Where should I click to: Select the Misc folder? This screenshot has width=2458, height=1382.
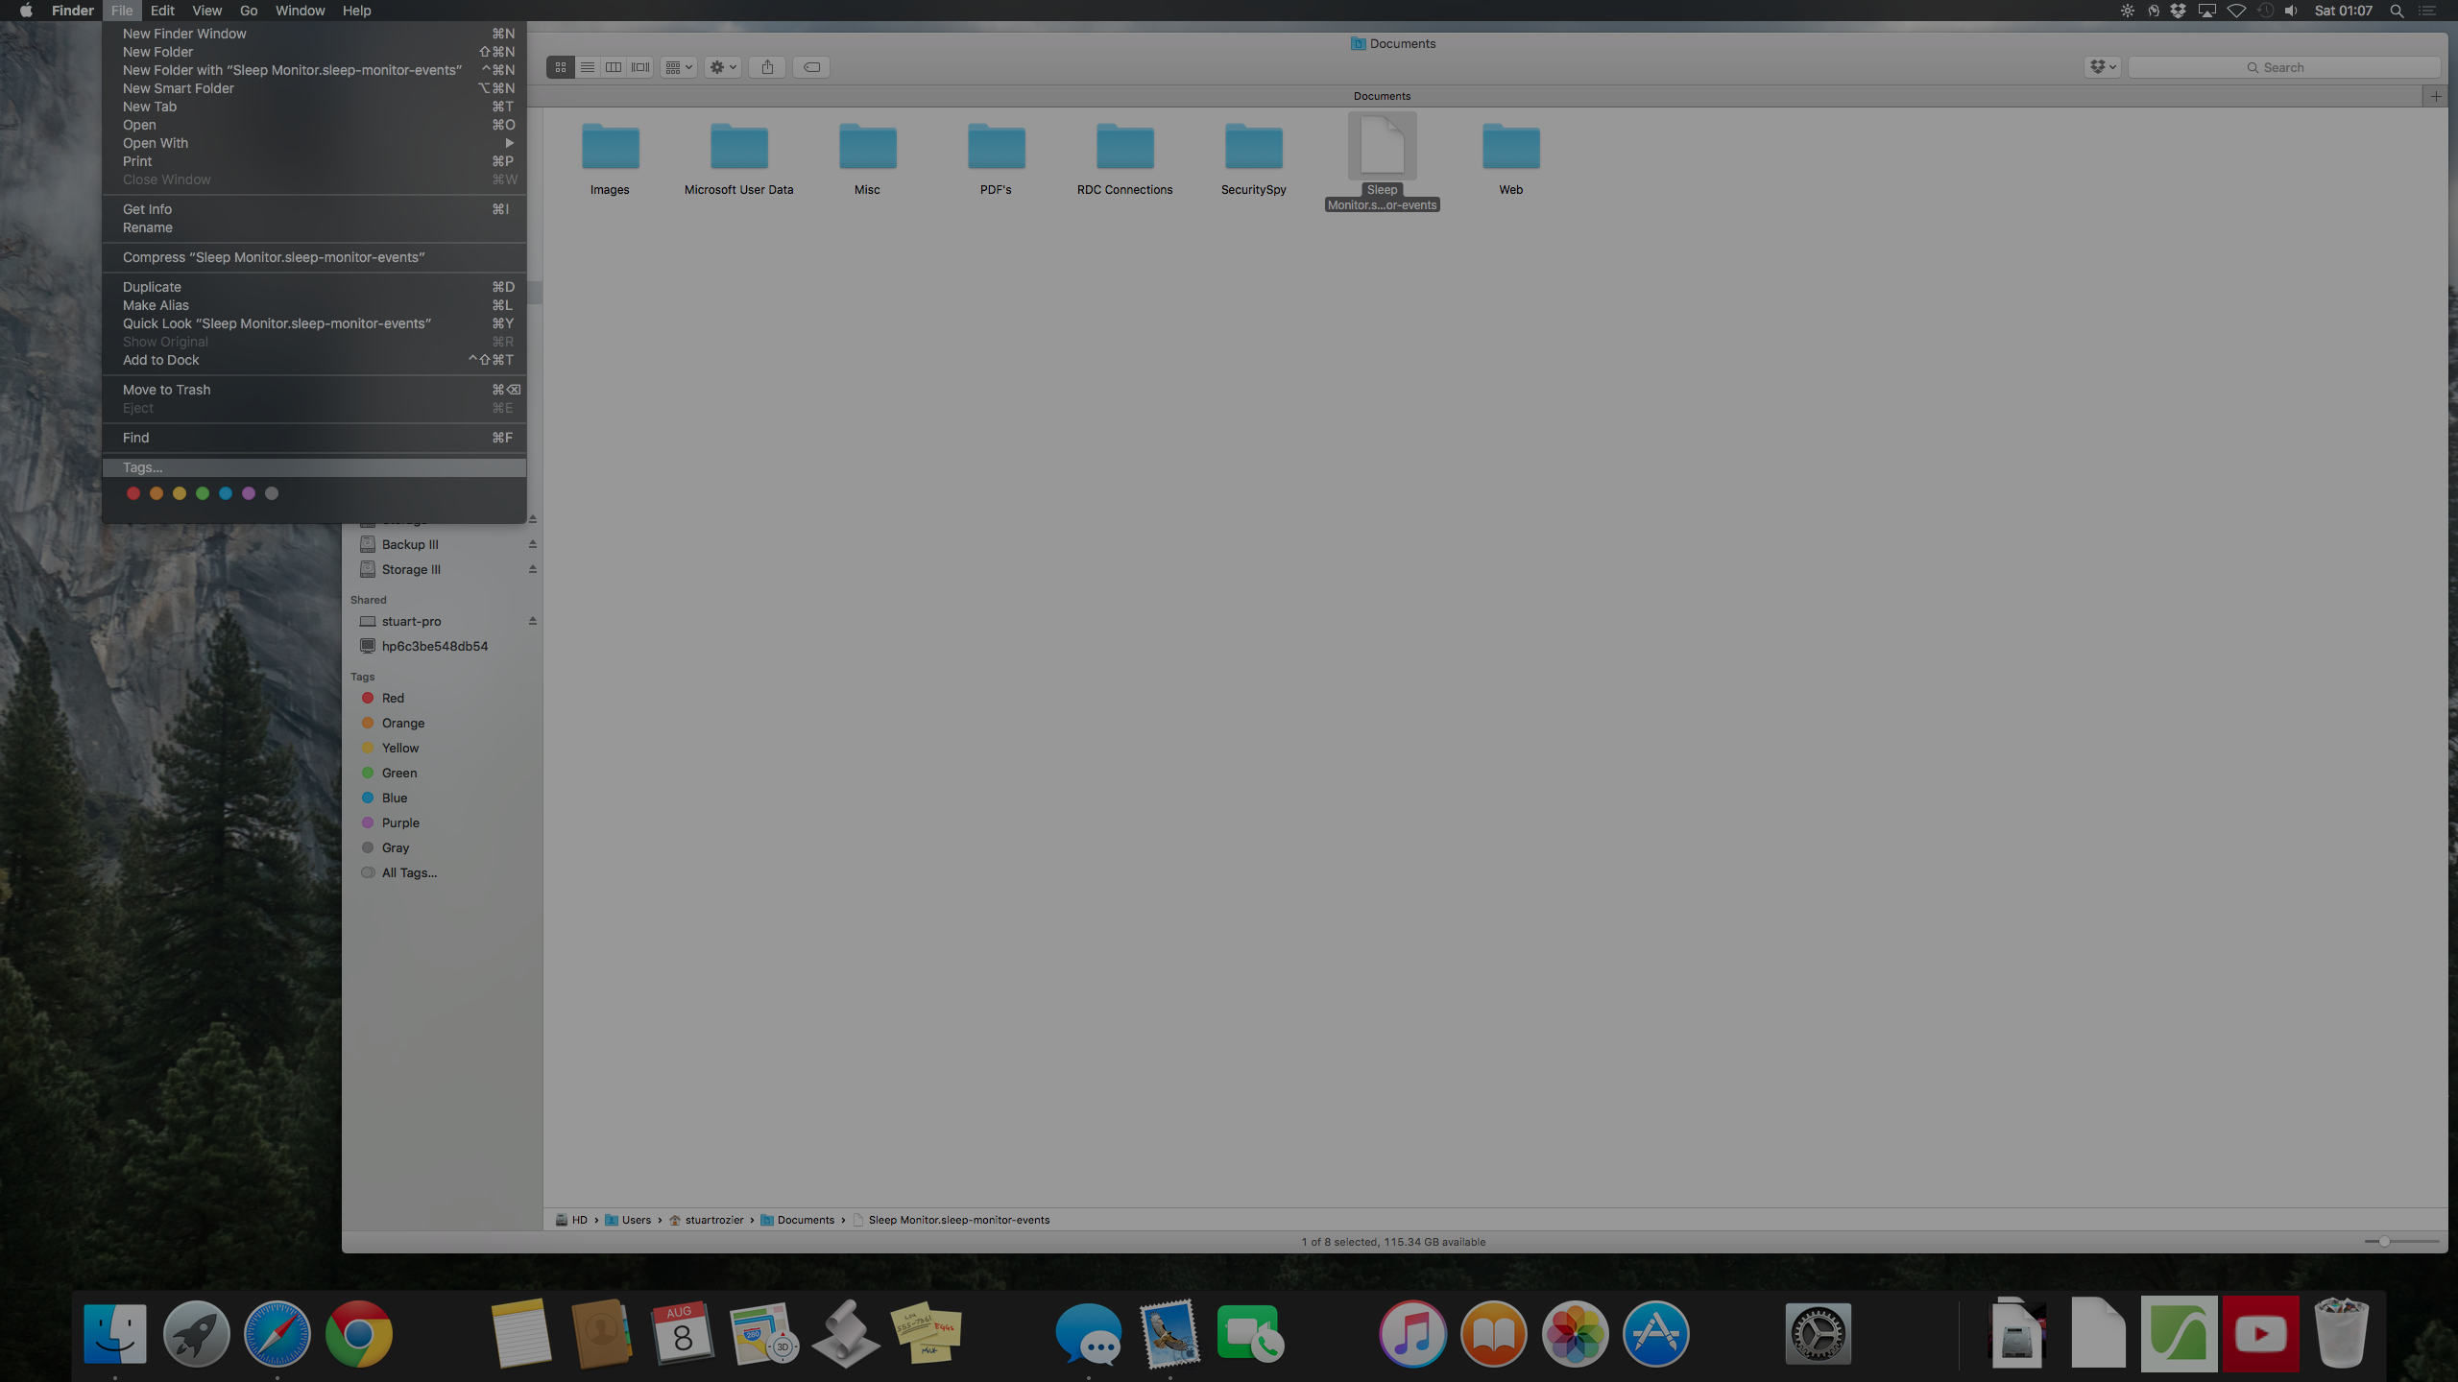click(x=867, y=159)
